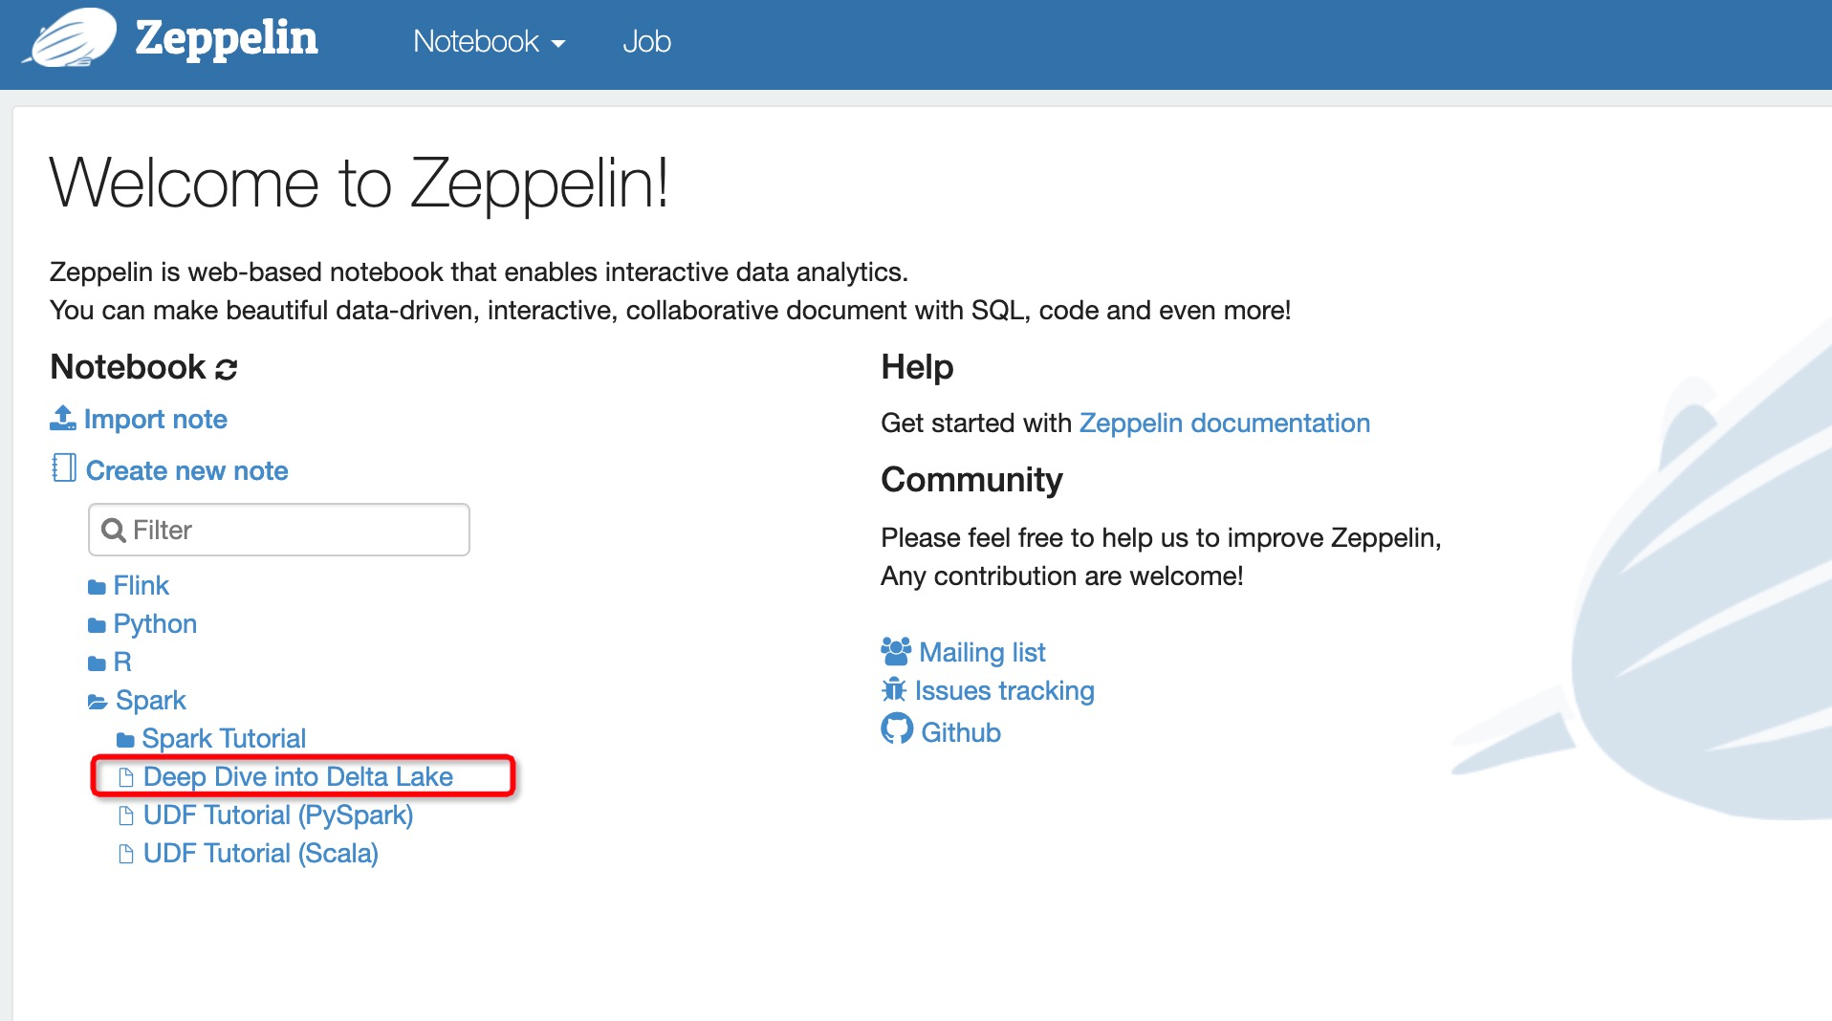Expand the Python folder
Image resolution: width=1832 pixels, height=1021 pixels.
tap(154, 624)
